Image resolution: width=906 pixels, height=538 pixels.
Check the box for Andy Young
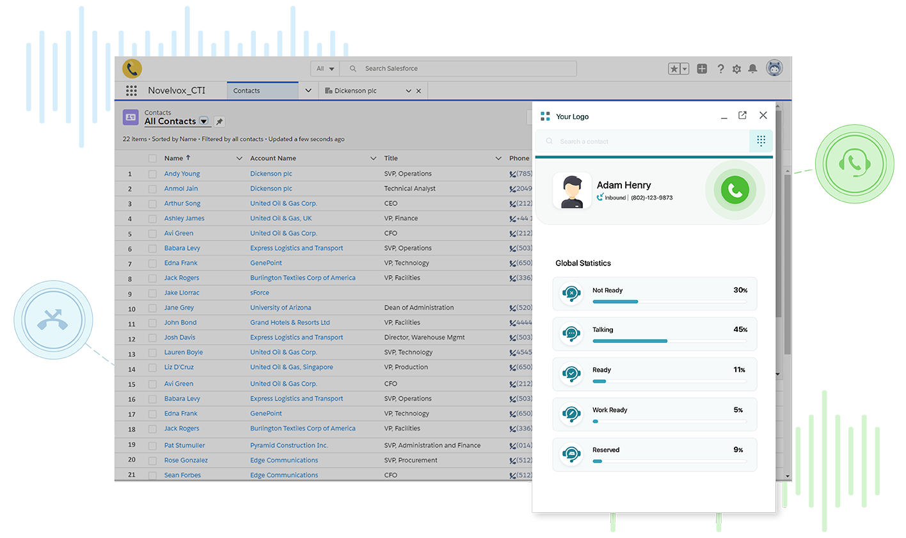click(x=152, y=174)
